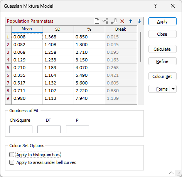Select the Break column header

click(x=121, y=29)
